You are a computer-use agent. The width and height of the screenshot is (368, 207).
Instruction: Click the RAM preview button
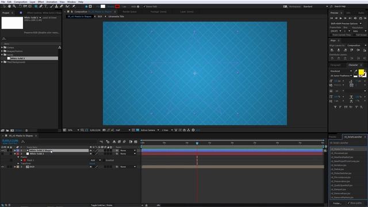click(365, 18)
